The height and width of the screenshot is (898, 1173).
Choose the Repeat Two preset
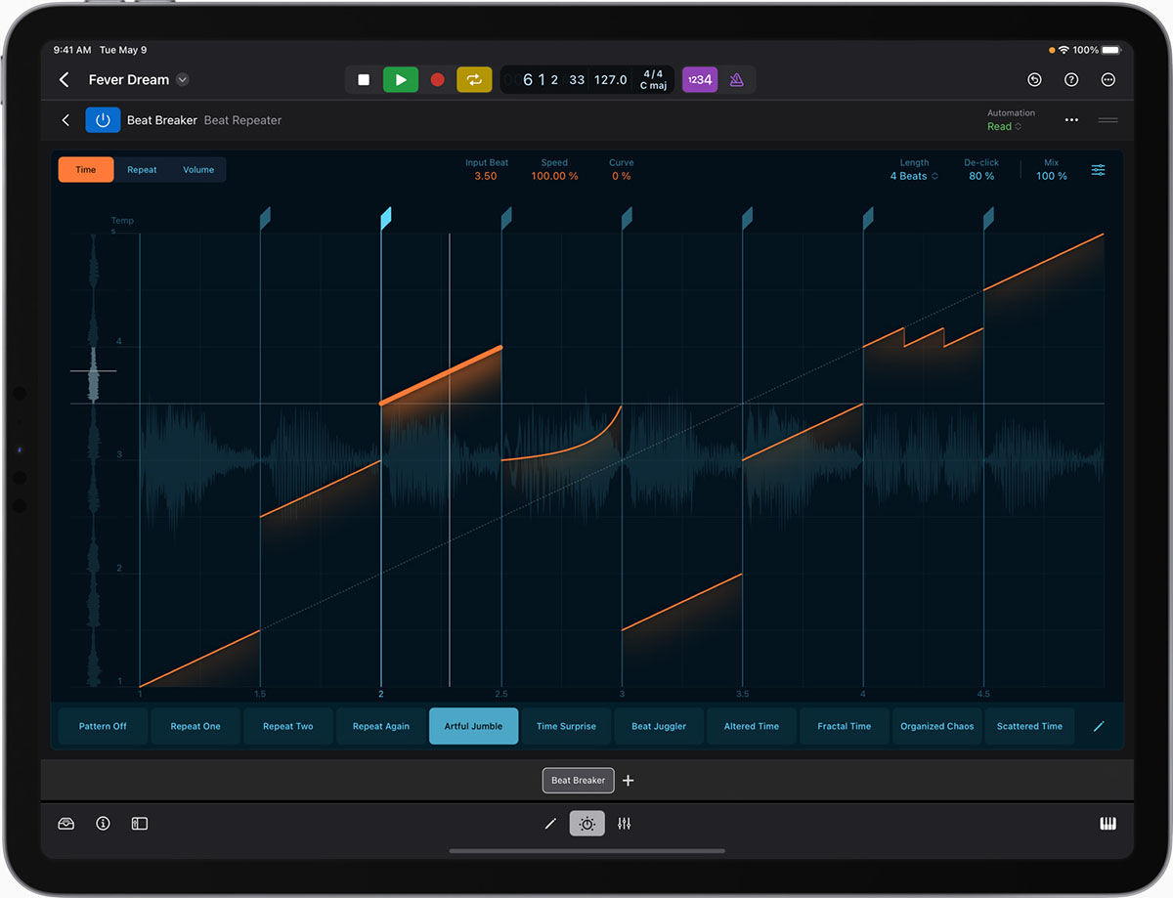pyautogui.click(x=288, y=726)
